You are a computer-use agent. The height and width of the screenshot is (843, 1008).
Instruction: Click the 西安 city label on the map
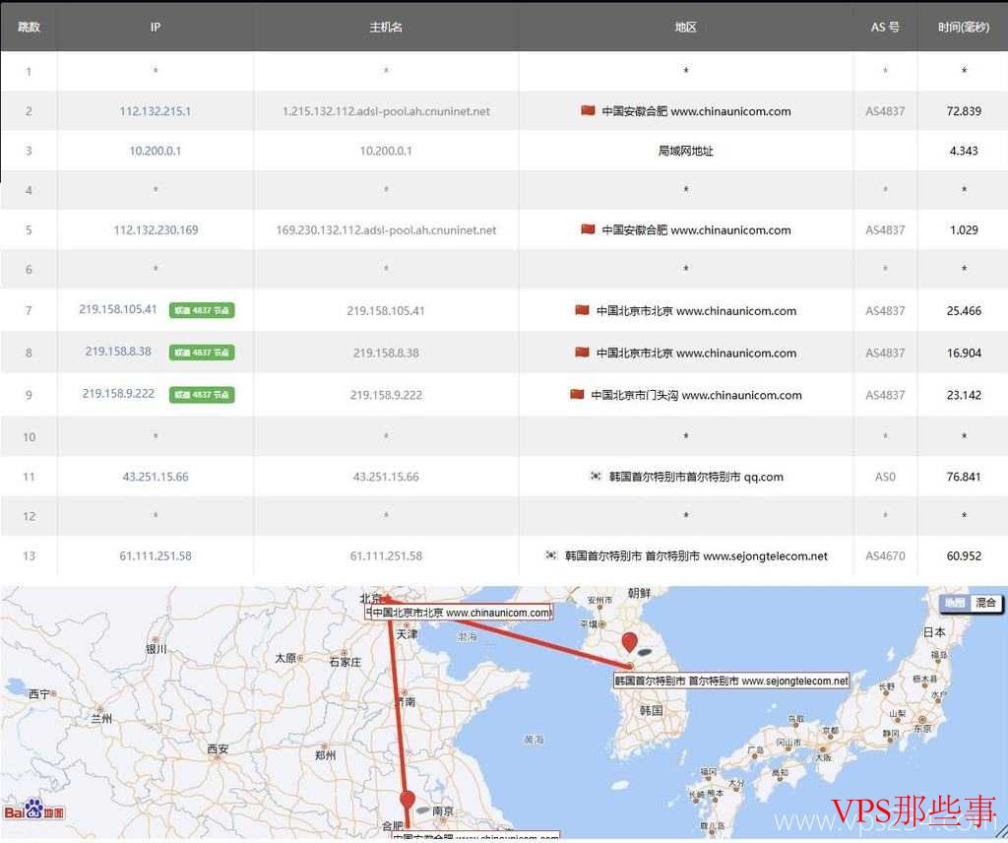[218, 748]
